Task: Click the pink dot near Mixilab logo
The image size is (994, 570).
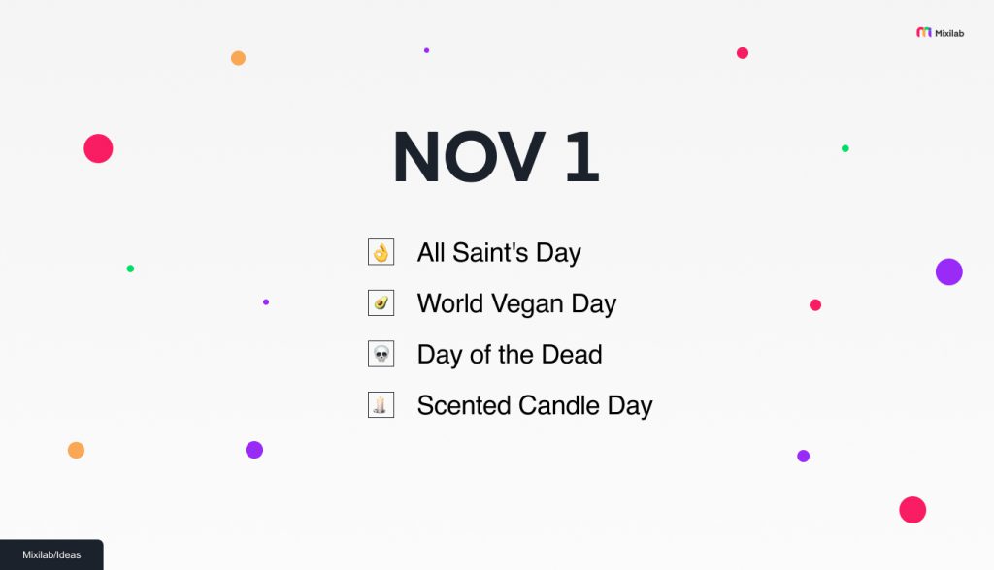Action: click(x=743, y=53)
